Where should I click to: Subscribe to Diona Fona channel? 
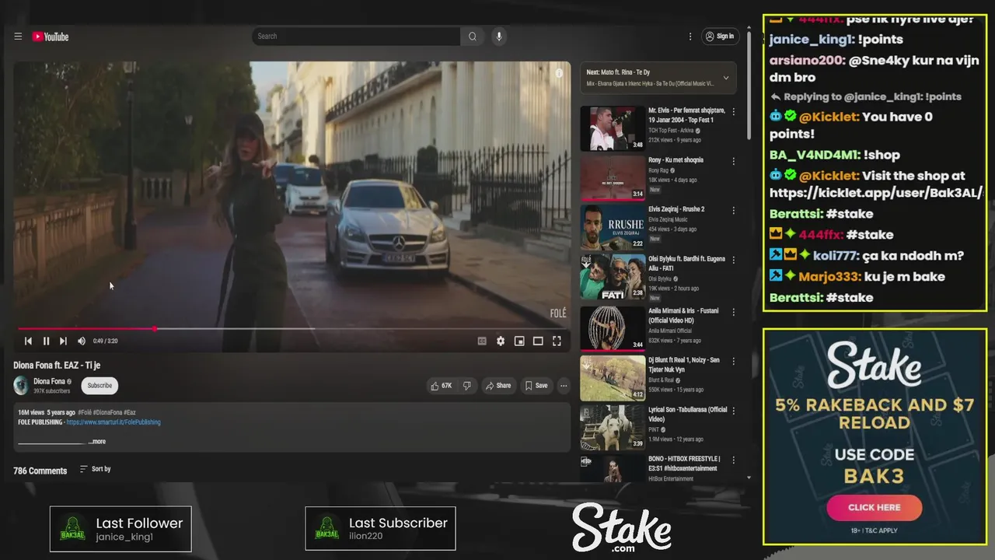99,385
